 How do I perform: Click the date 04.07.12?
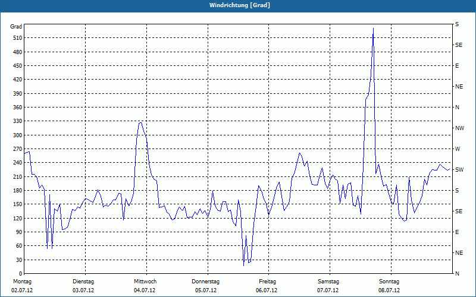pos(145,290)
